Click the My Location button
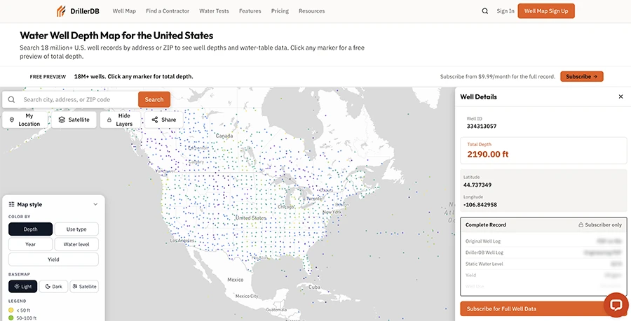 (x=25, y=120)
